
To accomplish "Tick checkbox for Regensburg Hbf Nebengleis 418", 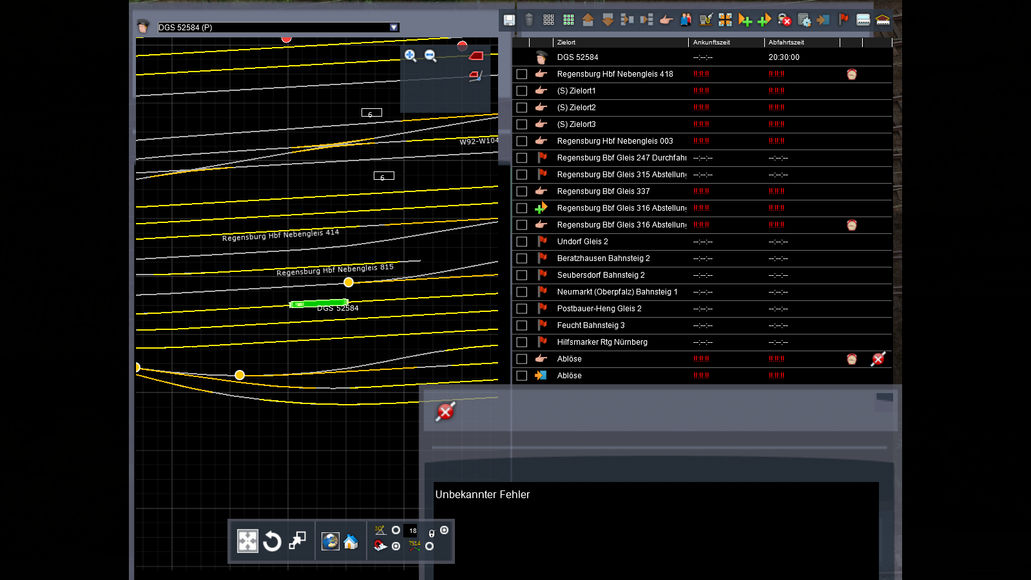I will [x=522, y=74].
